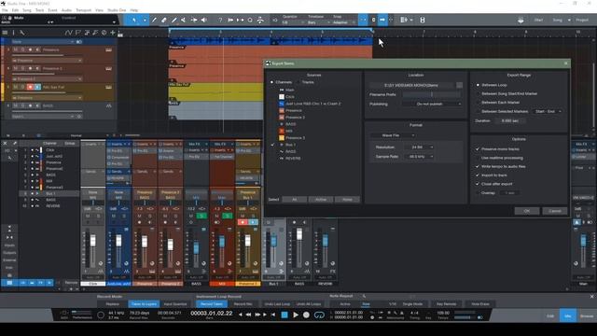Select the Tracks radio button
This screenshot has height=336, width=597.
298,82
